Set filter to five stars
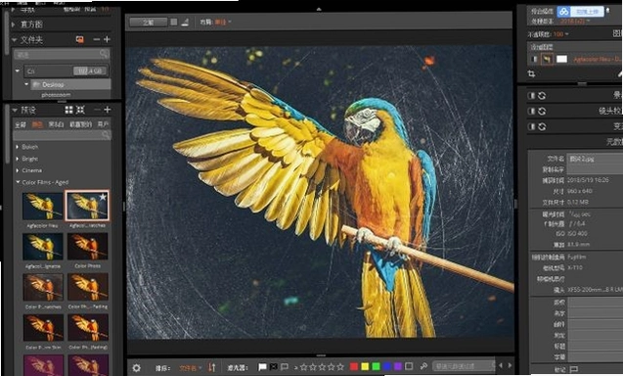623x376 pixels. (340, 367)
